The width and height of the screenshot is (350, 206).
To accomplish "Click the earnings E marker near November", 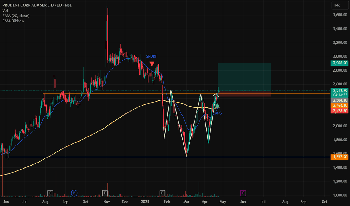I will 105,193.
